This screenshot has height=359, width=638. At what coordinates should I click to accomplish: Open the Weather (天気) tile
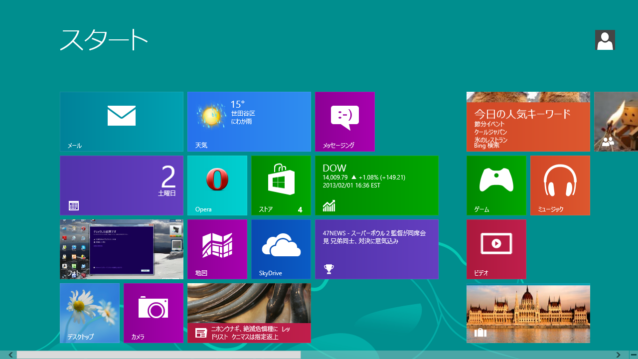coord(249,122)
